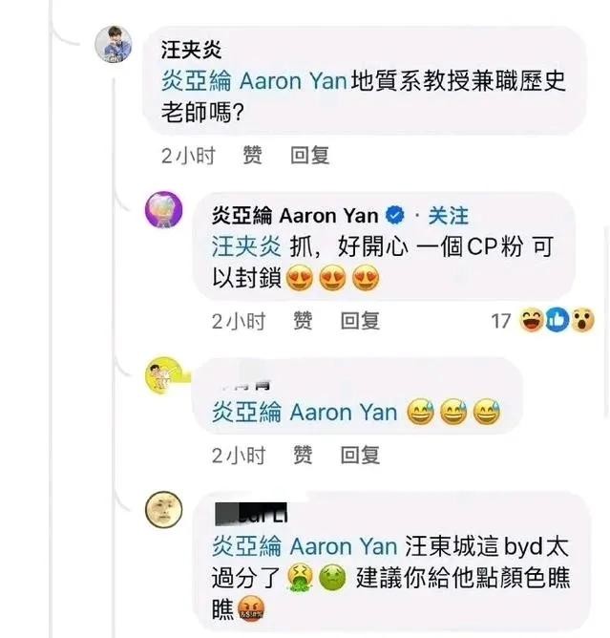This screenshot has height=638, width=610.
Task: Reply to the sweat-smile emoji comment
Action: (360, 455)
